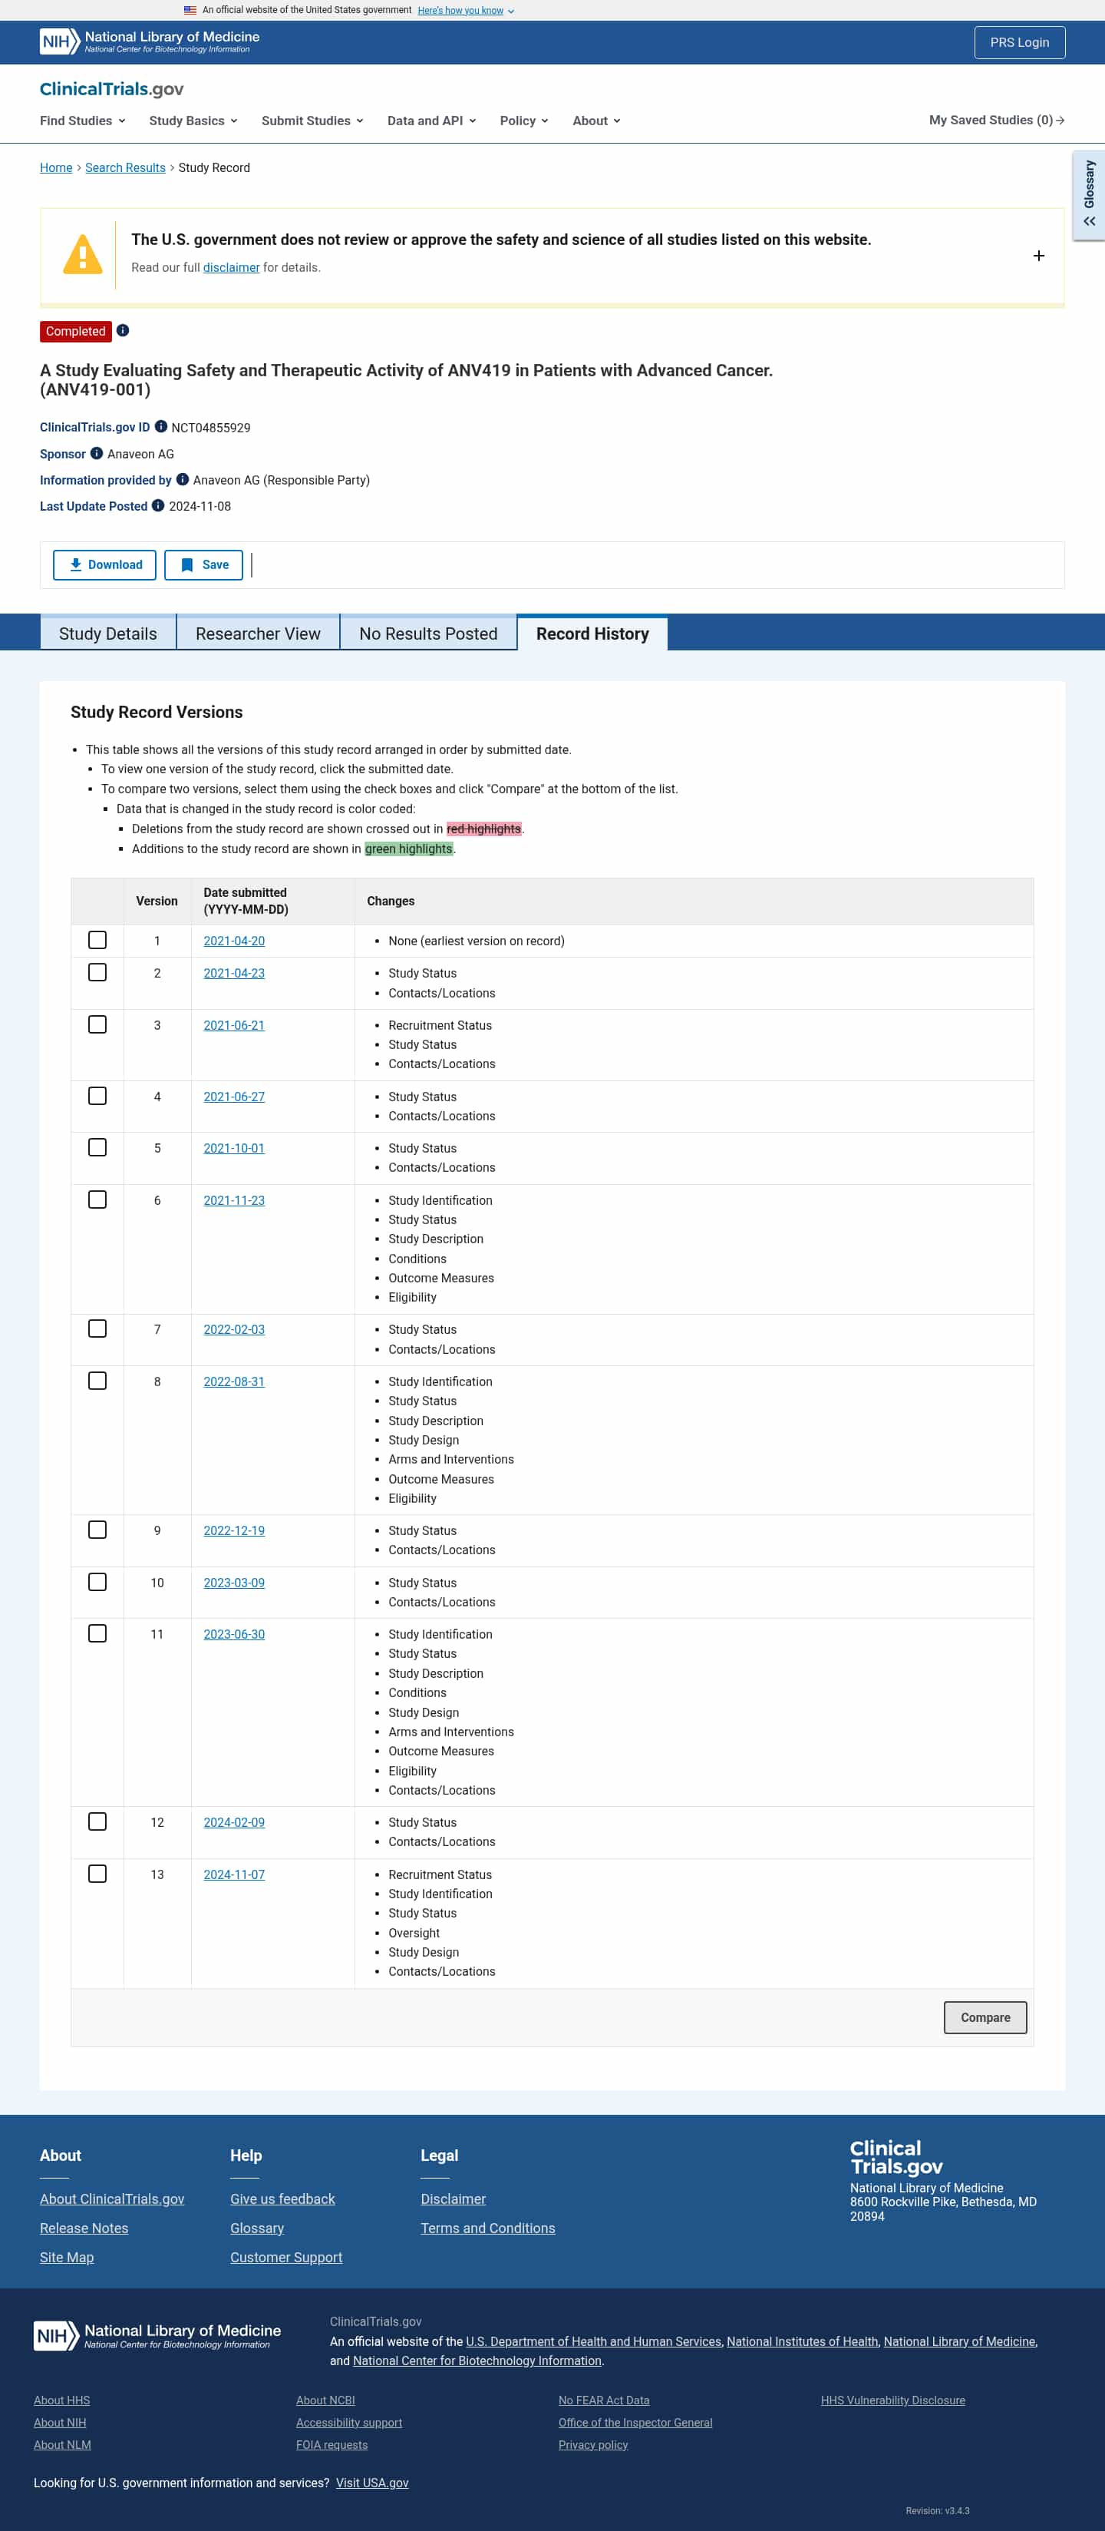1105x2531 pixels.
Task: Click the info icon beside Sponsor
Action: click(x=96, y=453)
